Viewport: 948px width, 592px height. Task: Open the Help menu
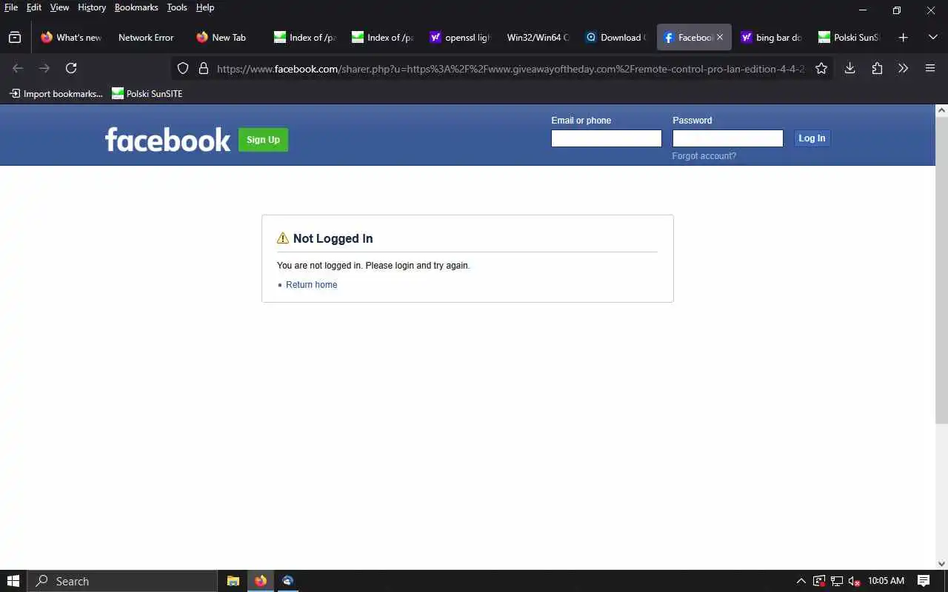pyautogui.click(x=205, y=7)
